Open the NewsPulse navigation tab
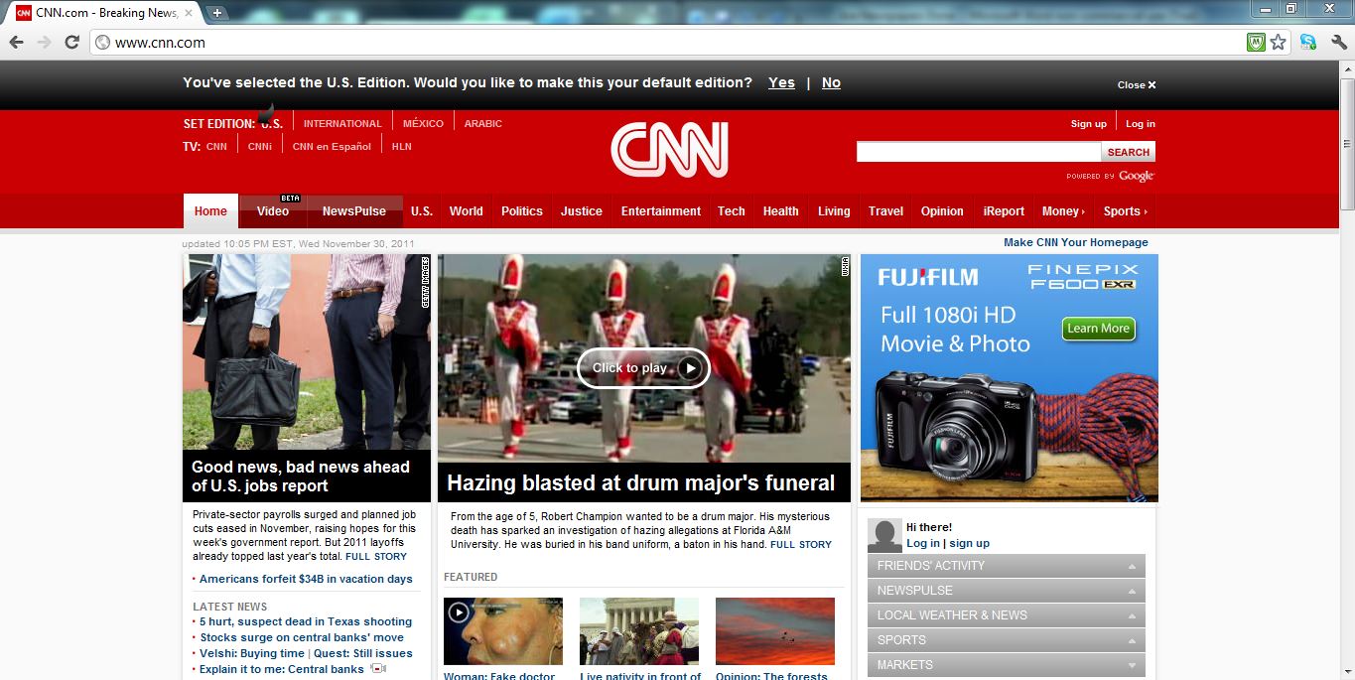 [354, 211]
